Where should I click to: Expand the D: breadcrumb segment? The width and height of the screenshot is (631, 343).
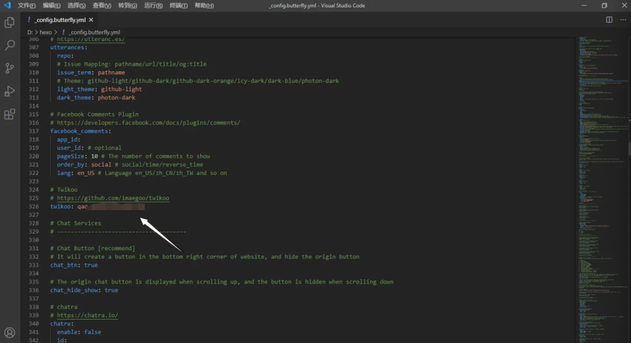(30, 32)
